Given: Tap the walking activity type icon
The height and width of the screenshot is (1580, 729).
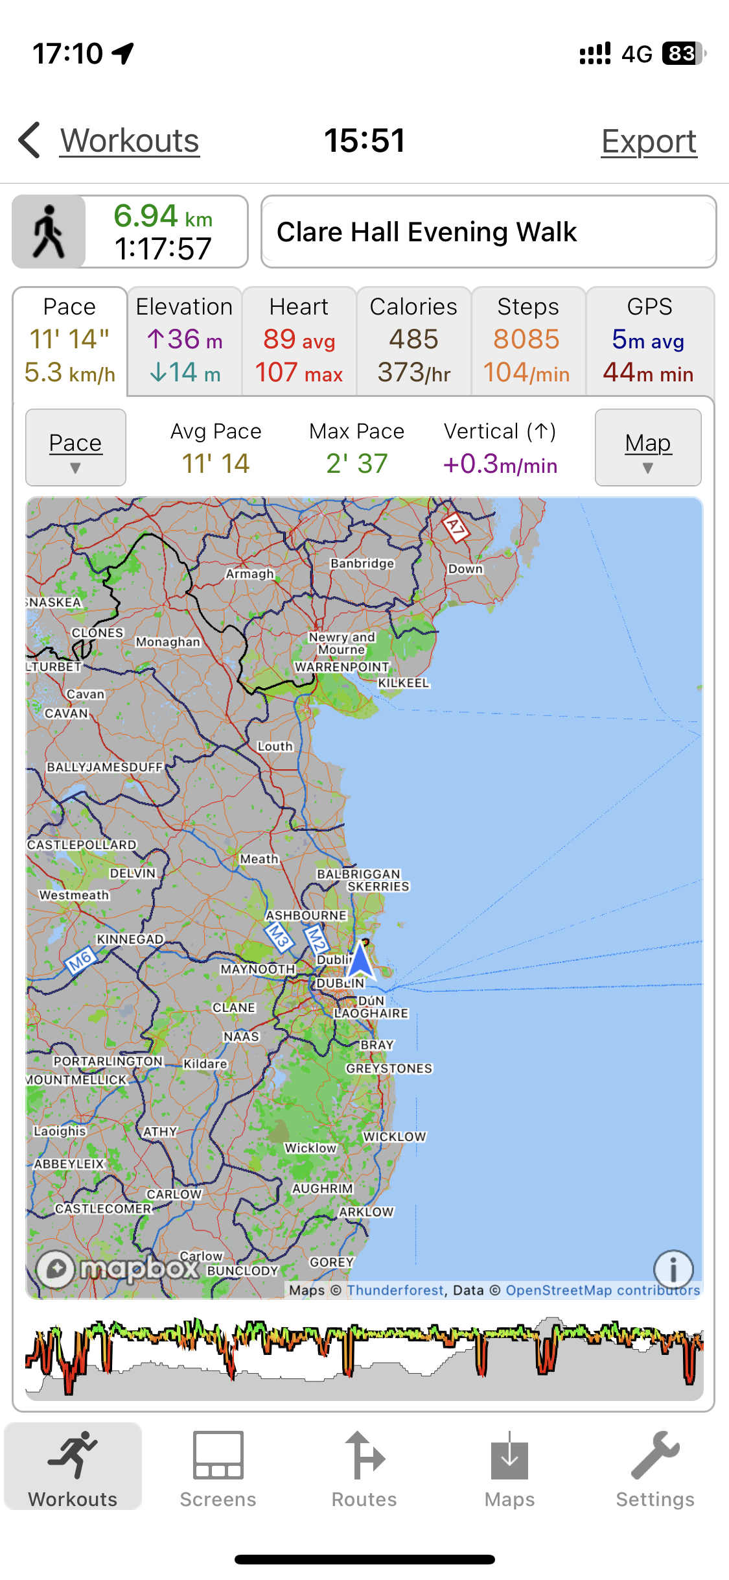Looking at the screenshot, I should point(49,232).
